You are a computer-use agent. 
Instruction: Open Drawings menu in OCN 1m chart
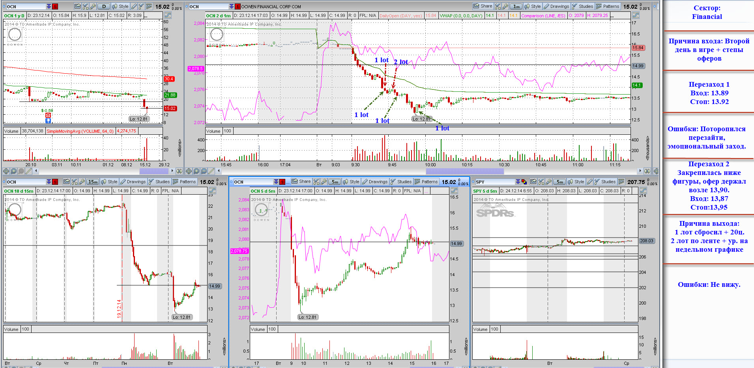point(556,6)
